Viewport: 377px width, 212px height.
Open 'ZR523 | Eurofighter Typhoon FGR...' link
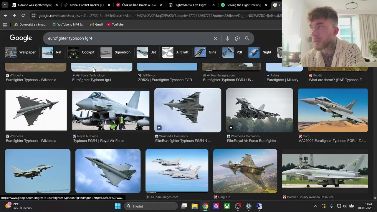(167, 80)
